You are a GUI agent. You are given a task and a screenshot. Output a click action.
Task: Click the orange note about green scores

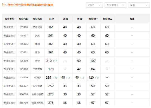point(28,5)
